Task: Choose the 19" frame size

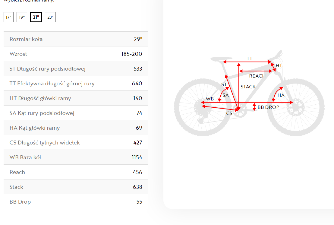Action: [x=22, y=17]
